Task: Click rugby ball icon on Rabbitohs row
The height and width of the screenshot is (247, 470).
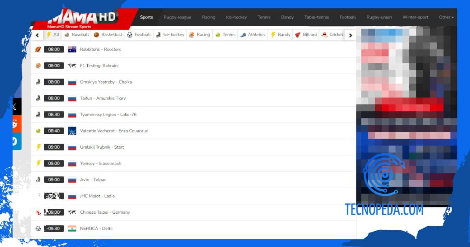Action: click(x=38, y=49)
